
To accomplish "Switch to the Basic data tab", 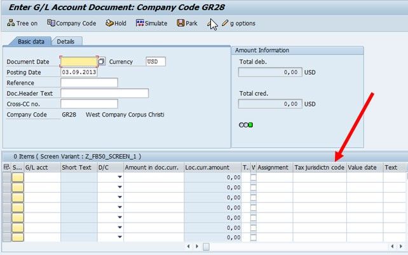I will click(x=31, y=41).
